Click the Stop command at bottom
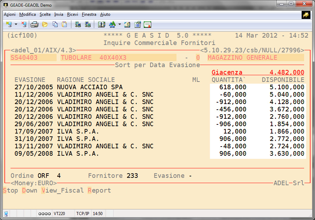 tap(11, 190)
